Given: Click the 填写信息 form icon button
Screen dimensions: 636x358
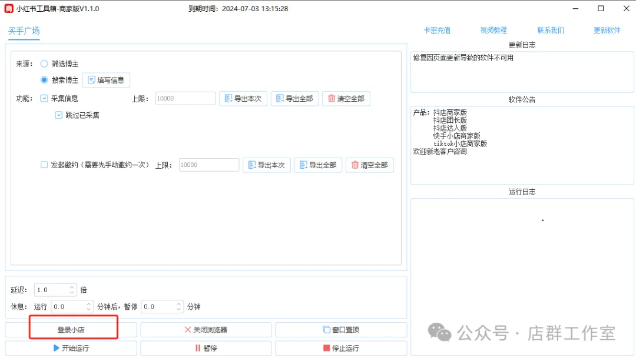Looking at the screenshot, I should pos(106,80).
